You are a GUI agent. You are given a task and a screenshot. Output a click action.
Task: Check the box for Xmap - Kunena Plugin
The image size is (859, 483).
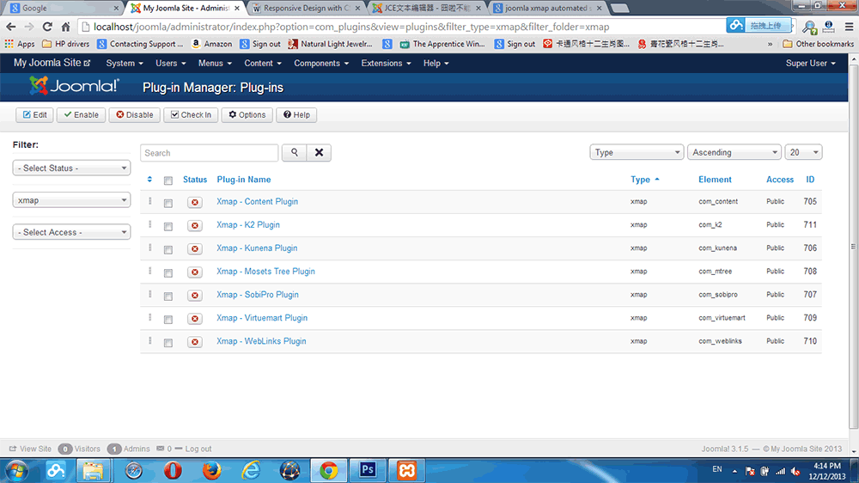click(x=168, y=249)
